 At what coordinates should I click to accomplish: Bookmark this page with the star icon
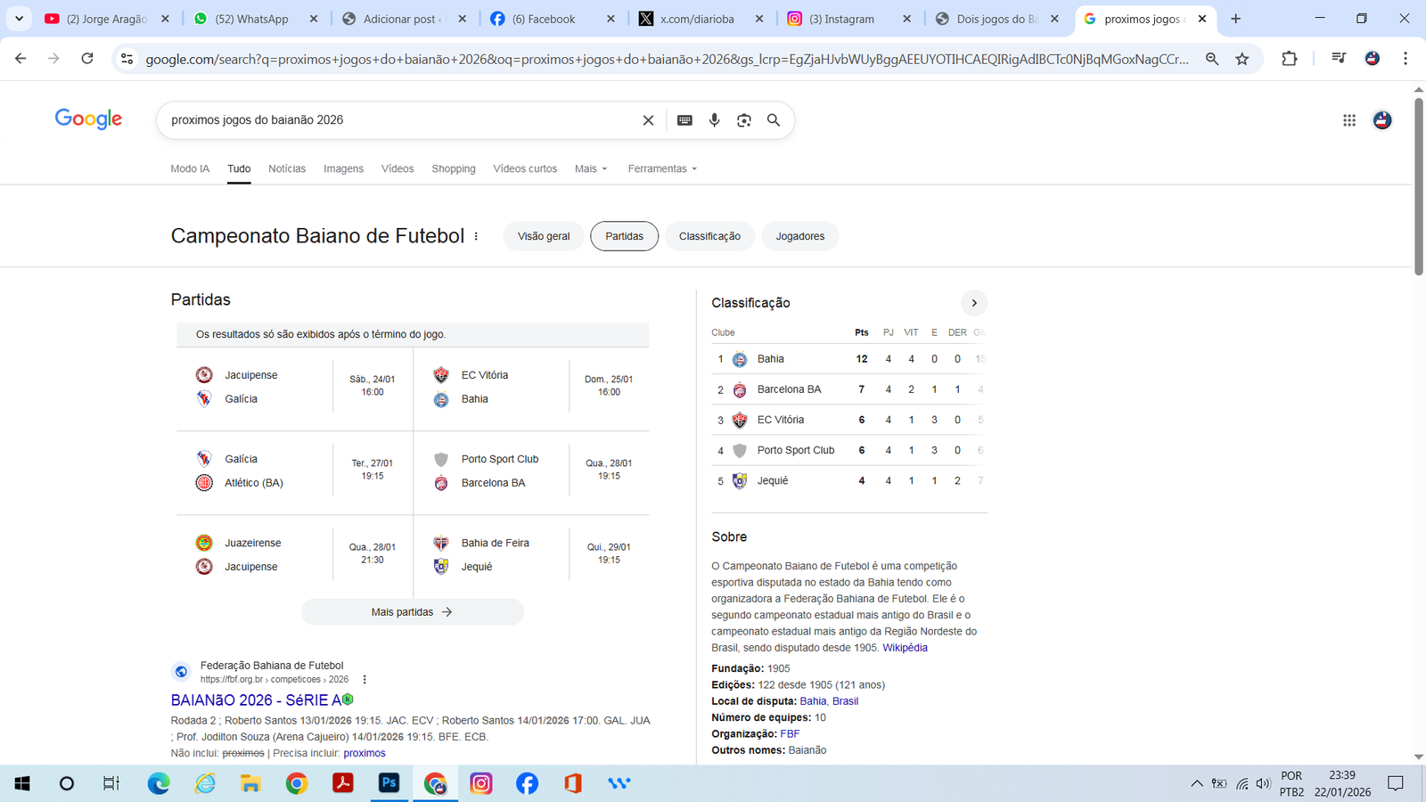pyautogui.click(x=1242, y=59)
